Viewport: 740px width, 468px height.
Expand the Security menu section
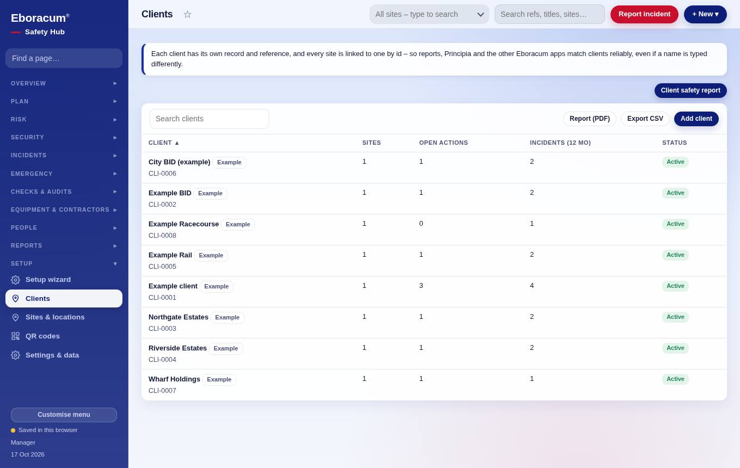tap(64, 137)
